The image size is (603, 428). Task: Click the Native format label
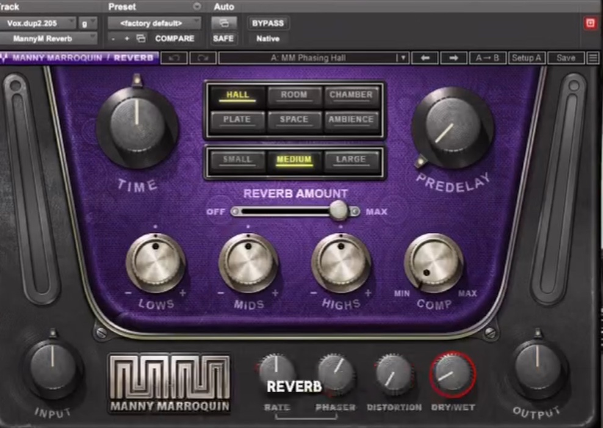(268, 38)
